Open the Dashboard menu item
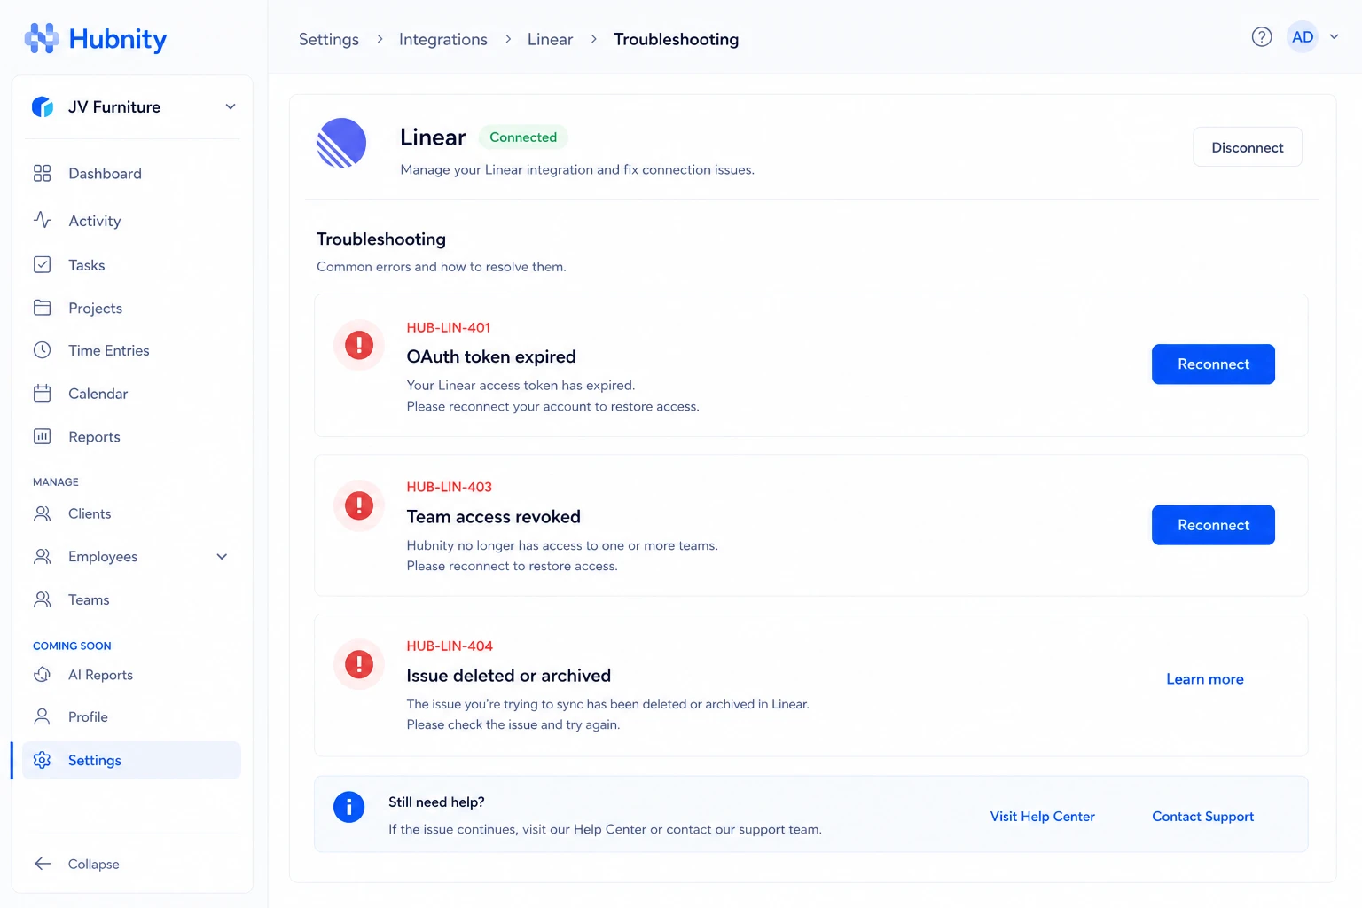This screenshot has width=1362, height=908. click(x=131, y=173)
